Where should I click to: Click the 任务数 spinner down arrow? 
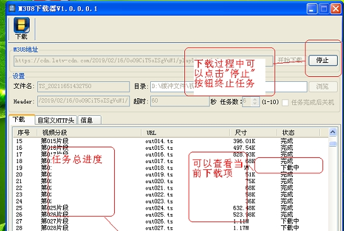pyautogui.click(x=255, y=104)
